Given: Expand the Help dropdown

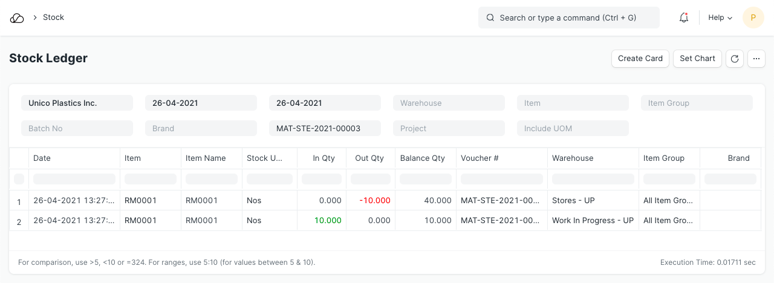Looking at the screenshot, I should [720, 18].
